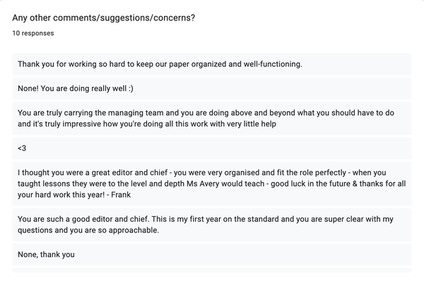Image resolution: width=424 pixels, height=284 pixels.
Task: Click the smiley ":)" in the second response
Action: point(149,88)
